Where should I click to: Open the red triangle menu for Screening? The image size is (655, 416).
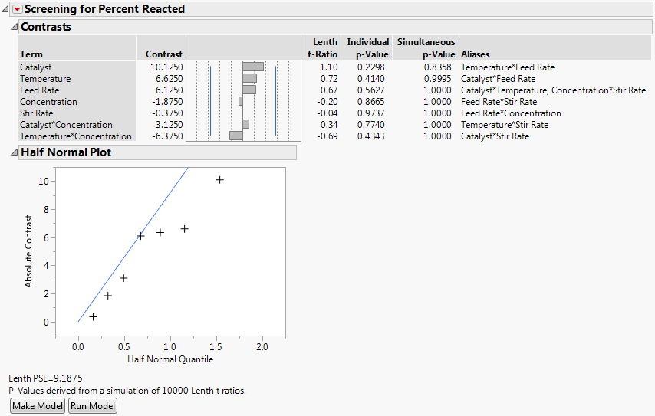(18, 9)
